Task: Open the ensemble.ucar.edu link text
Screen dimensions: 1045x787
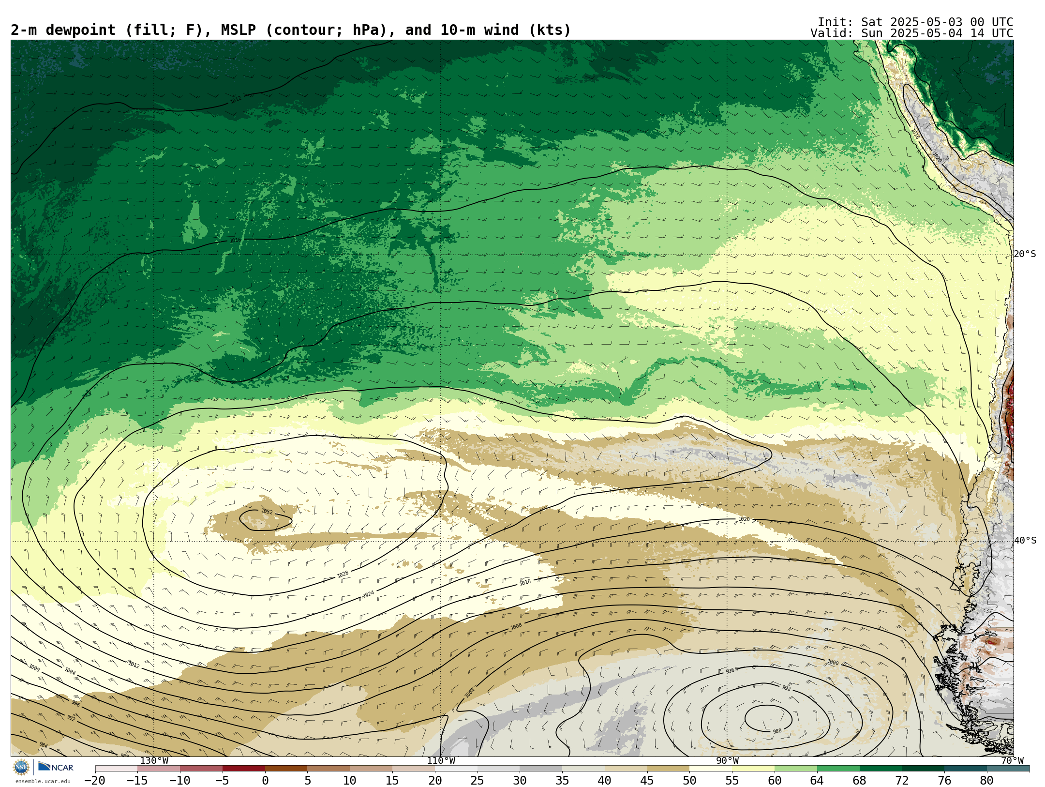Action: pos(43,781)
